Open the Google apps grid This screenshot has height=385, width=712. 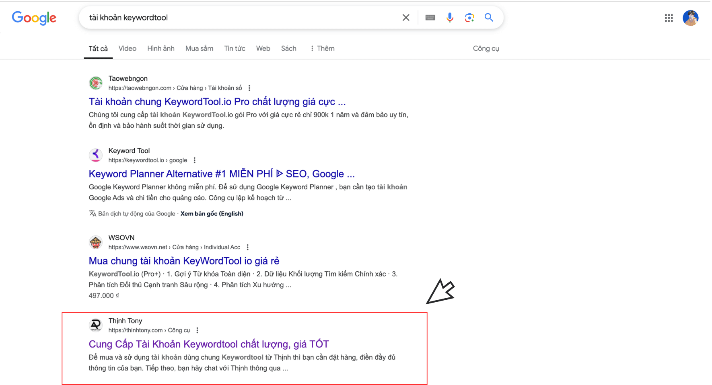(x=669, y=18)
